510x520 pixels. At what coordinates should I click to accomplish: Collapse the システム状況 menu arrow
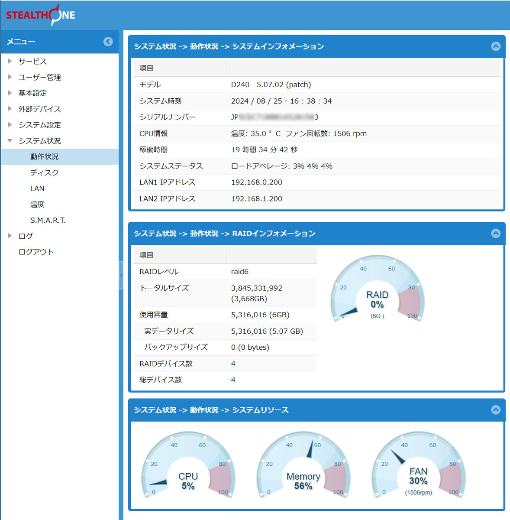(10, 140)
